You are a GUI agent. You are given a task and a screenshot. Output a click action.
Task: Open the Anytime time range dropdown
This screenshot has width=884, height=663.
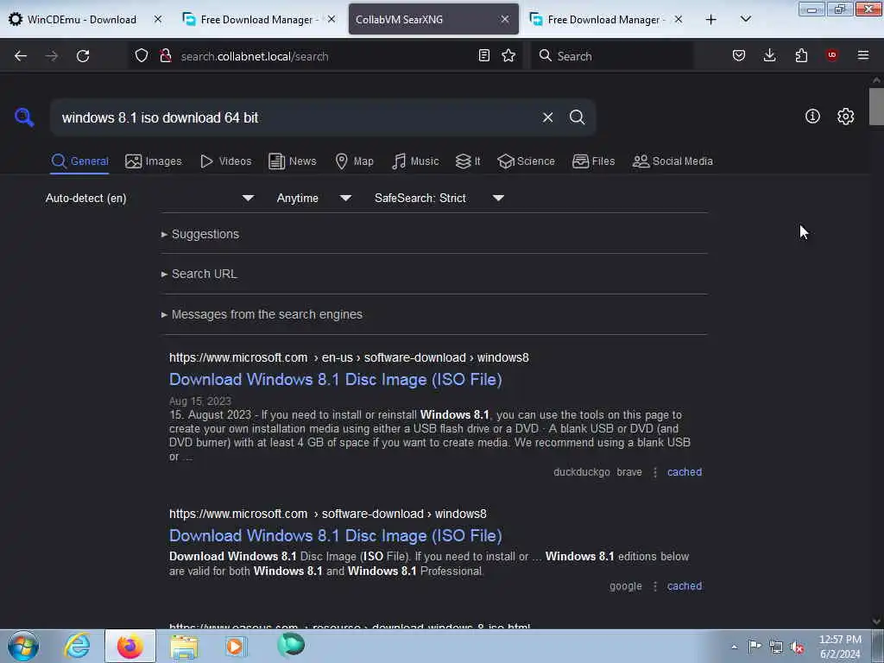tap(313, 198)
